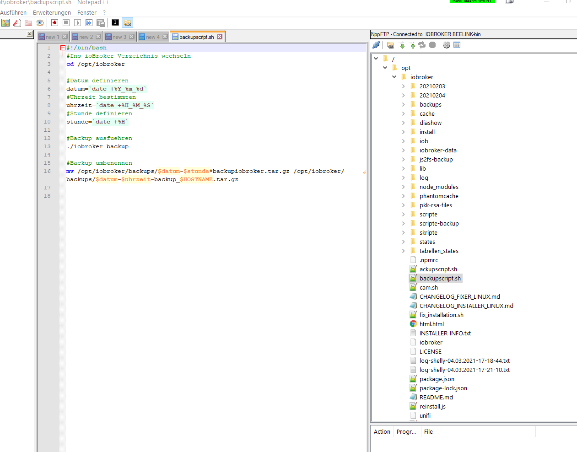Screen dimensions: 577x452
Task: Close the new 1 tab
Action: coord(65,37)
